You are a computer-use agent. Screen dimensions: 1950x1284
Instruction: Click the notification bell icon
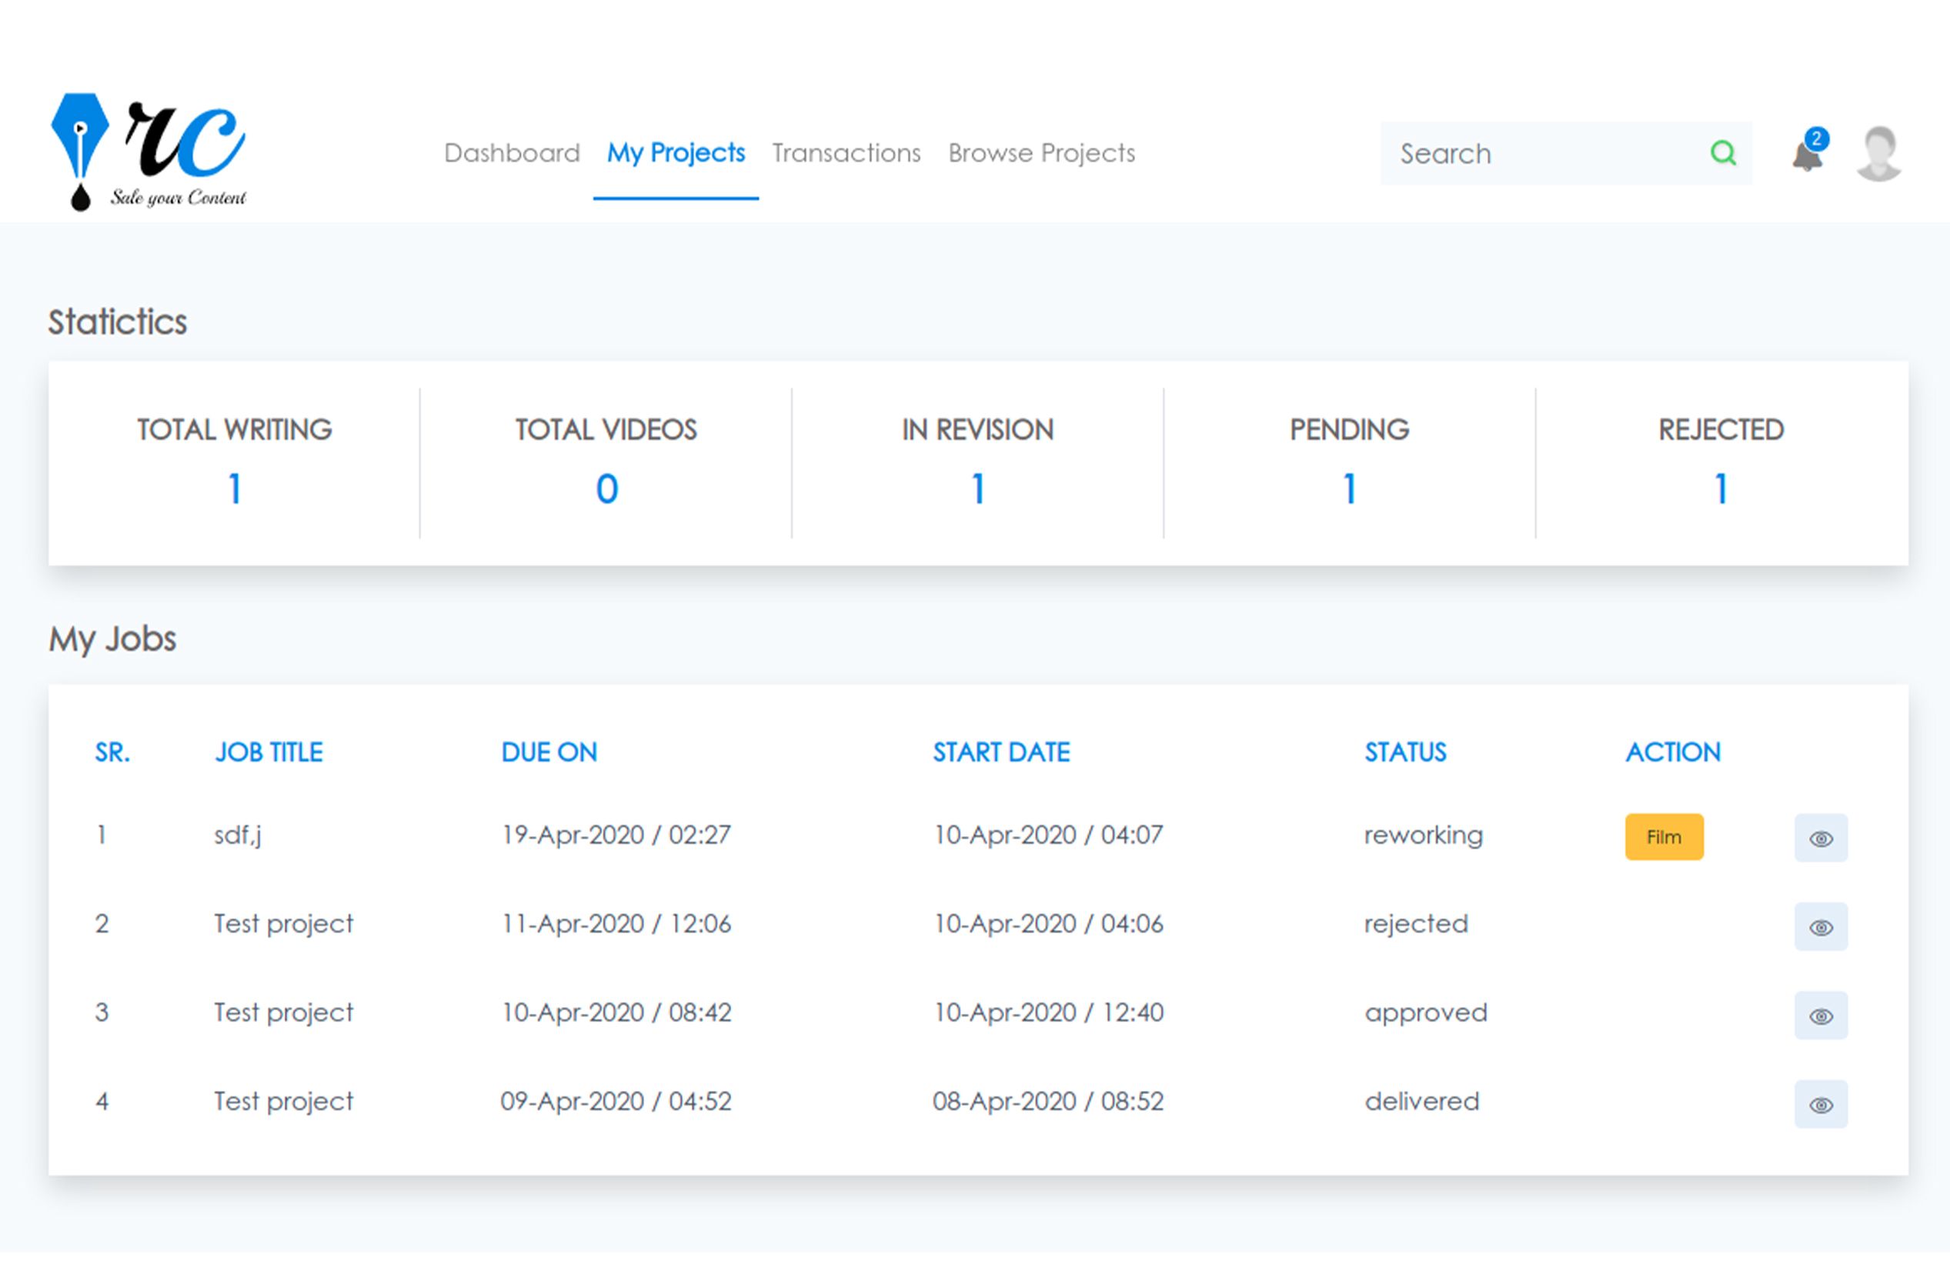point(1806,155)
